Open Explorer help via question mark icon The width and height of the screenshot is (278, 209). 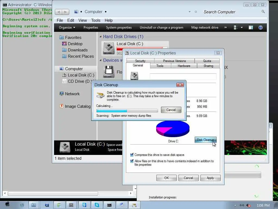tap(260, 27)
